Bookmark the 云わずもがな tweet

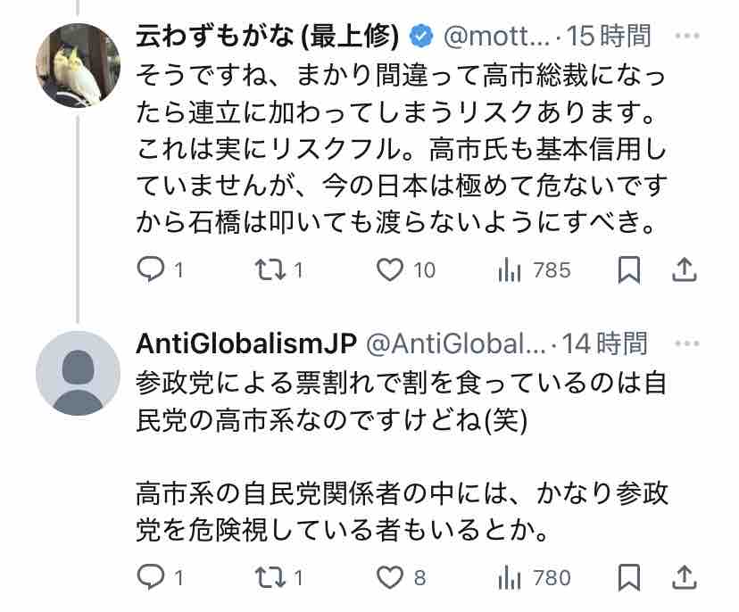point(629,269)
